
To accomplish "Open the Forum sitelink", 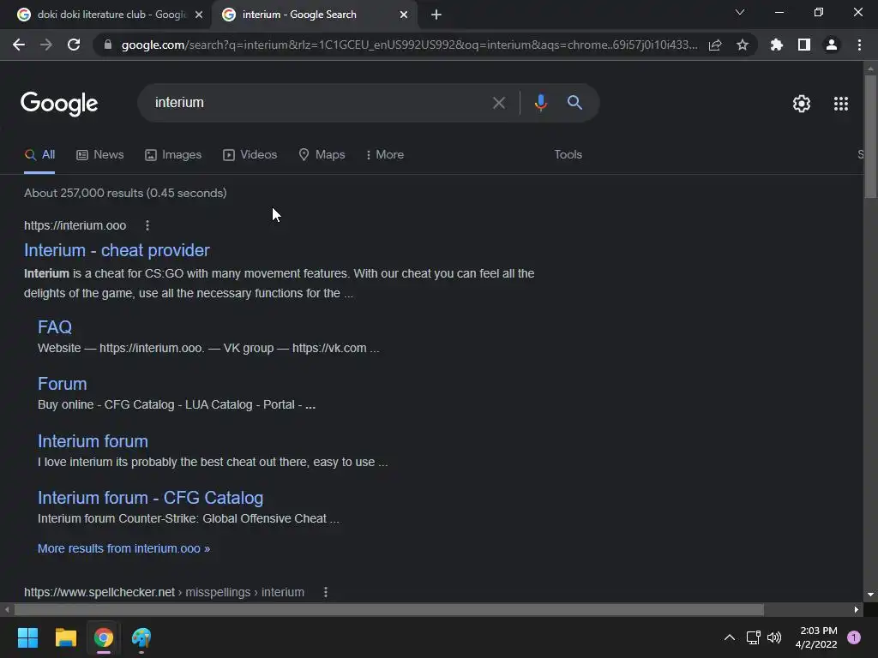I will coord(62,384).
